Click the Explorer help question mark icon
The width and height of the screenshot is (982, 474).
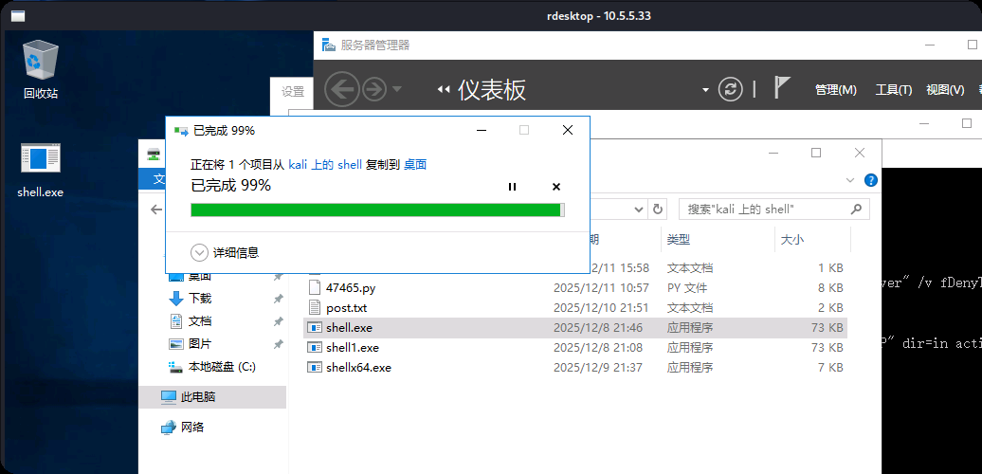tap(870, 180)
